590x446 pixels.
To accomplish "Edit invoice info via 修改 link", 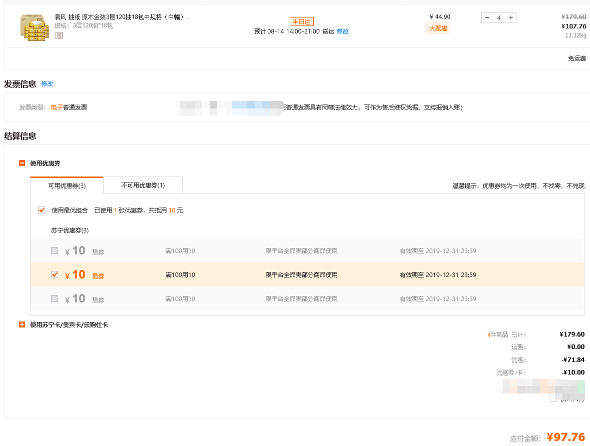I will click(x=47, y=84).
